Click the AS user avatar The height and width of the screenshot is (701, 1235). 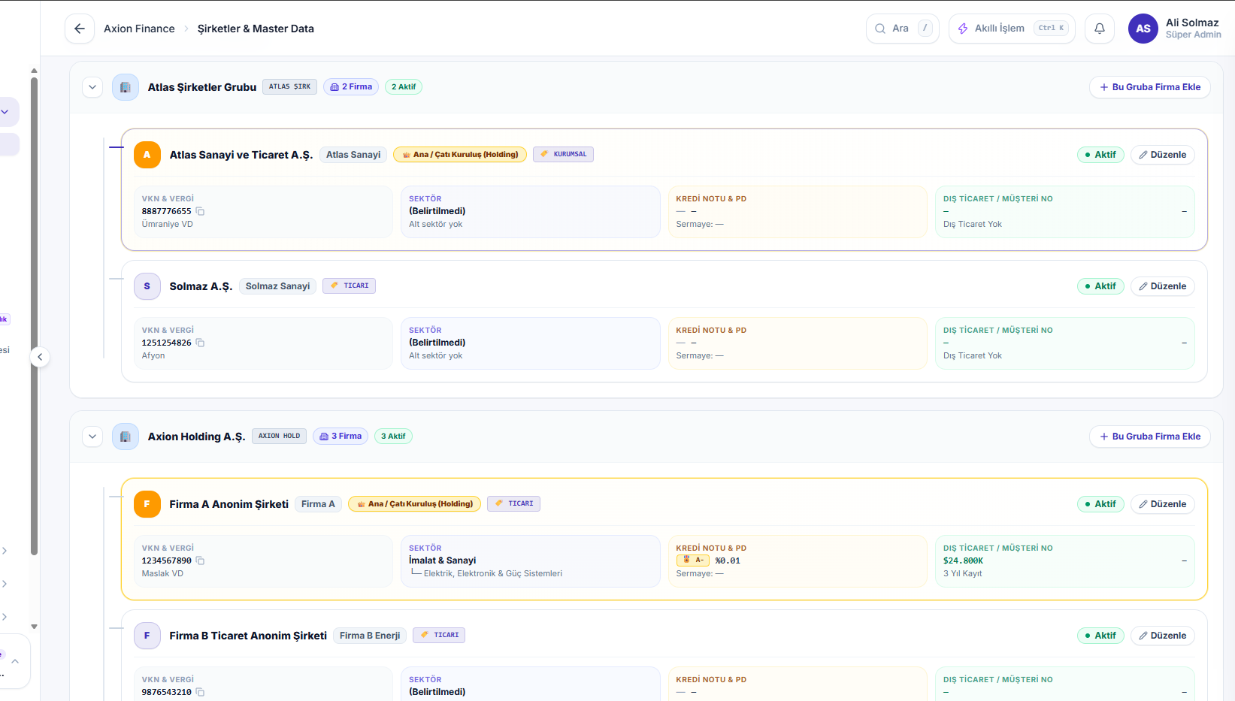(x=1143, y=29)
